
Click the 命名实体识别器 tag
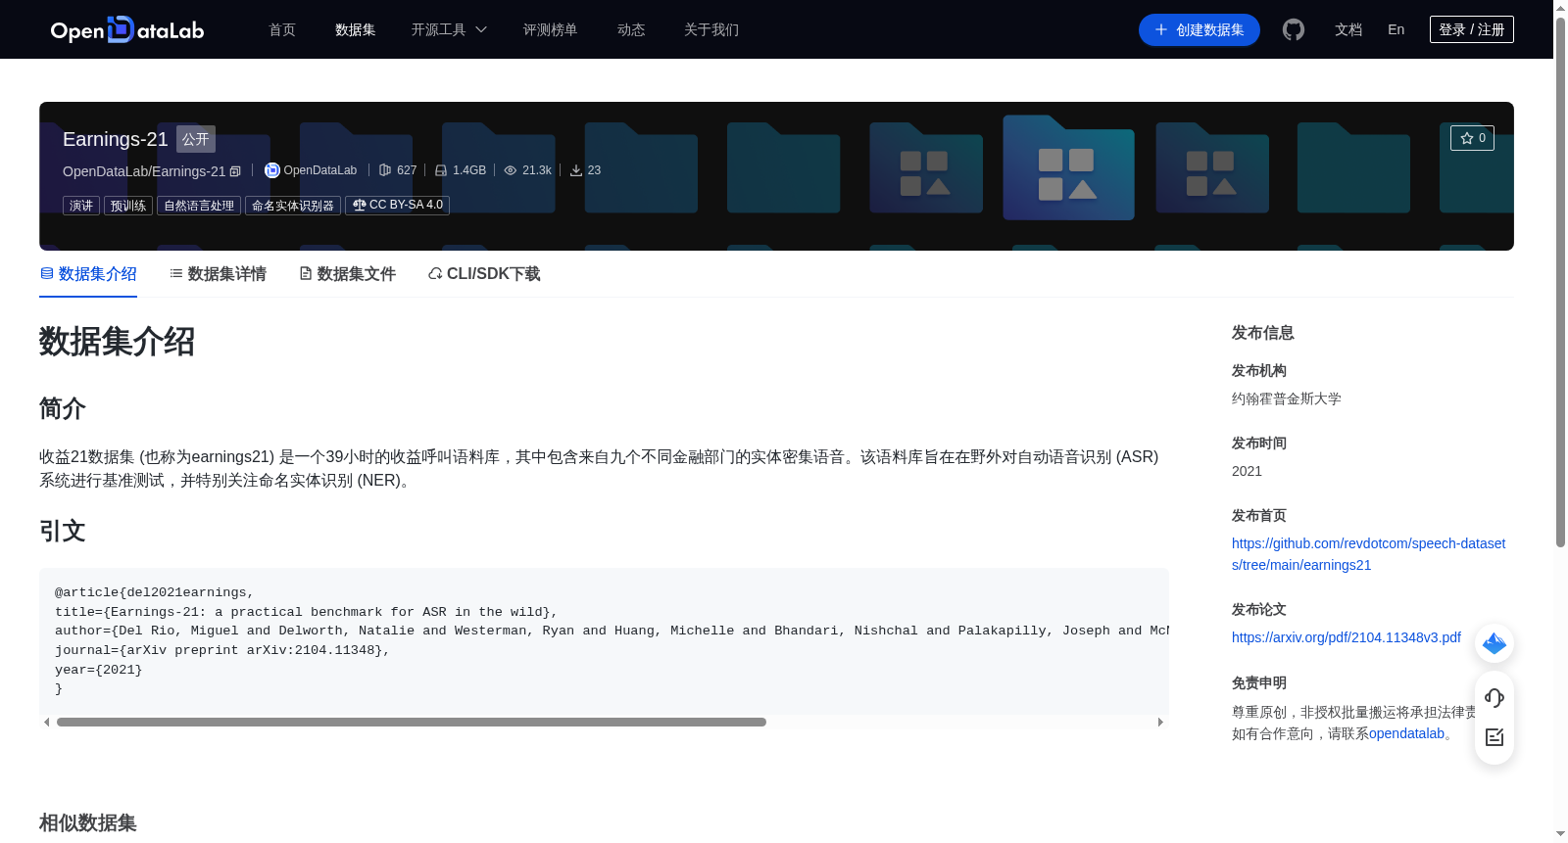293,206
